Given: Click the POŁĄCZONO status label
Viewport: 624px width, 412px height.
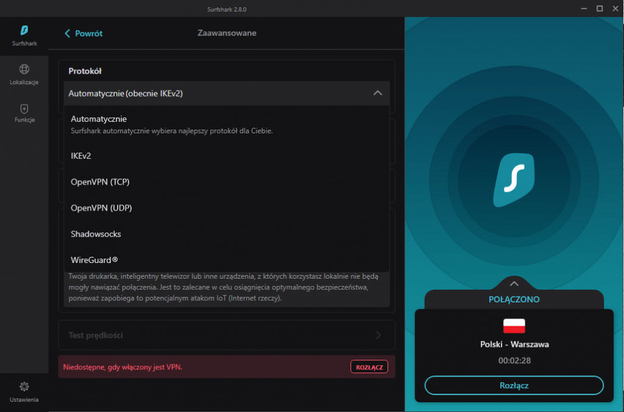Looking at the screenshot, I should [514, 299].
